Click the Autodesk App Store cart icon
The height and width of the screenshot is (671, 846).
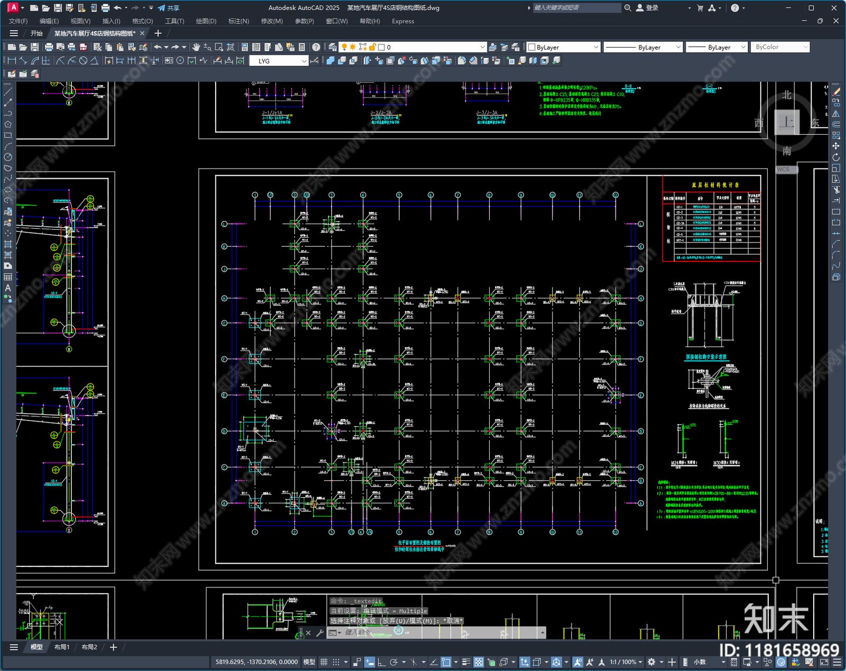coord(700,8)
